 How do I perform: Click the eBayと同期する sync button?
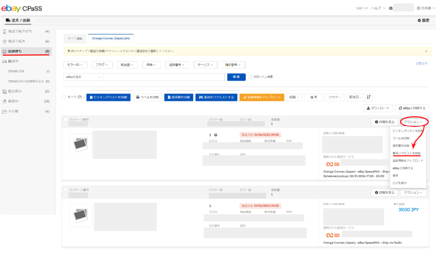pyautogui.click(x=412, y=108)
